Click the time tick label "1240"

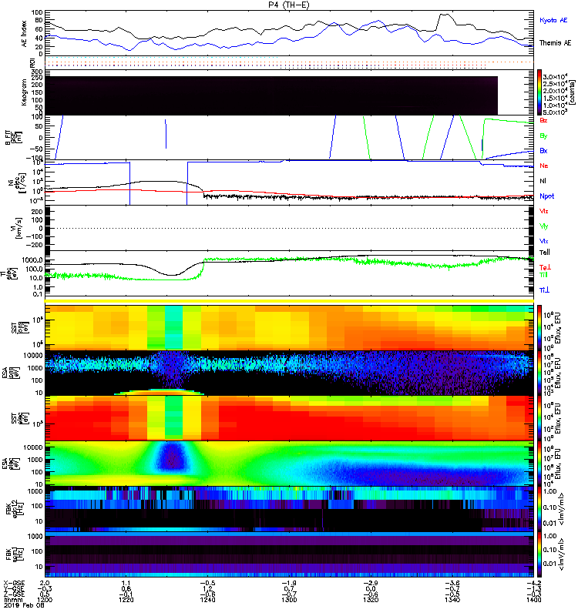(x=207, y=600)
